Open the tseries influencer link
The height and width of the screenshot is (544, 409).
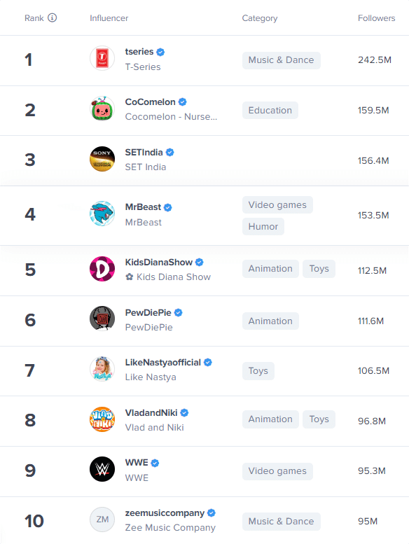coord(139,52)
